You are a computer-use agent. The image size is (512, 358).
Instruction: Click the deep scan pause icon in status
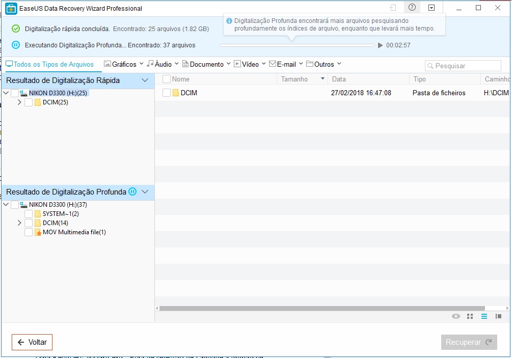click(x=16, y=45)
